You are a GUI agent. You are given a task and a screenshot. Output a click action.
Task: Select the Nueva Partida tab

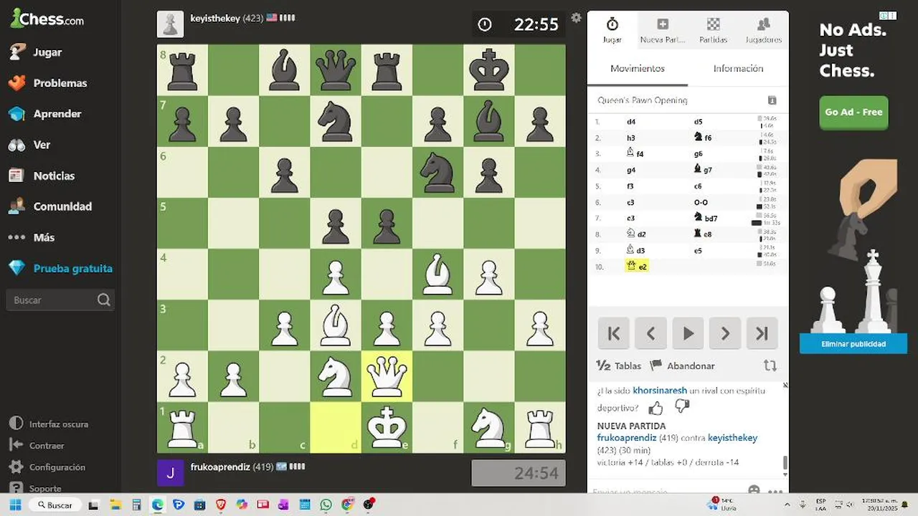663,31
